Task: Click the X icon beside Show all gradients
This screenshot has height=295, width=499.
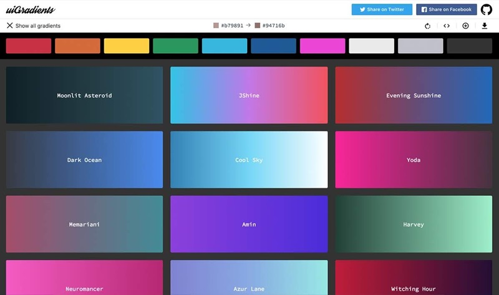Action: (x=9, y=26)
